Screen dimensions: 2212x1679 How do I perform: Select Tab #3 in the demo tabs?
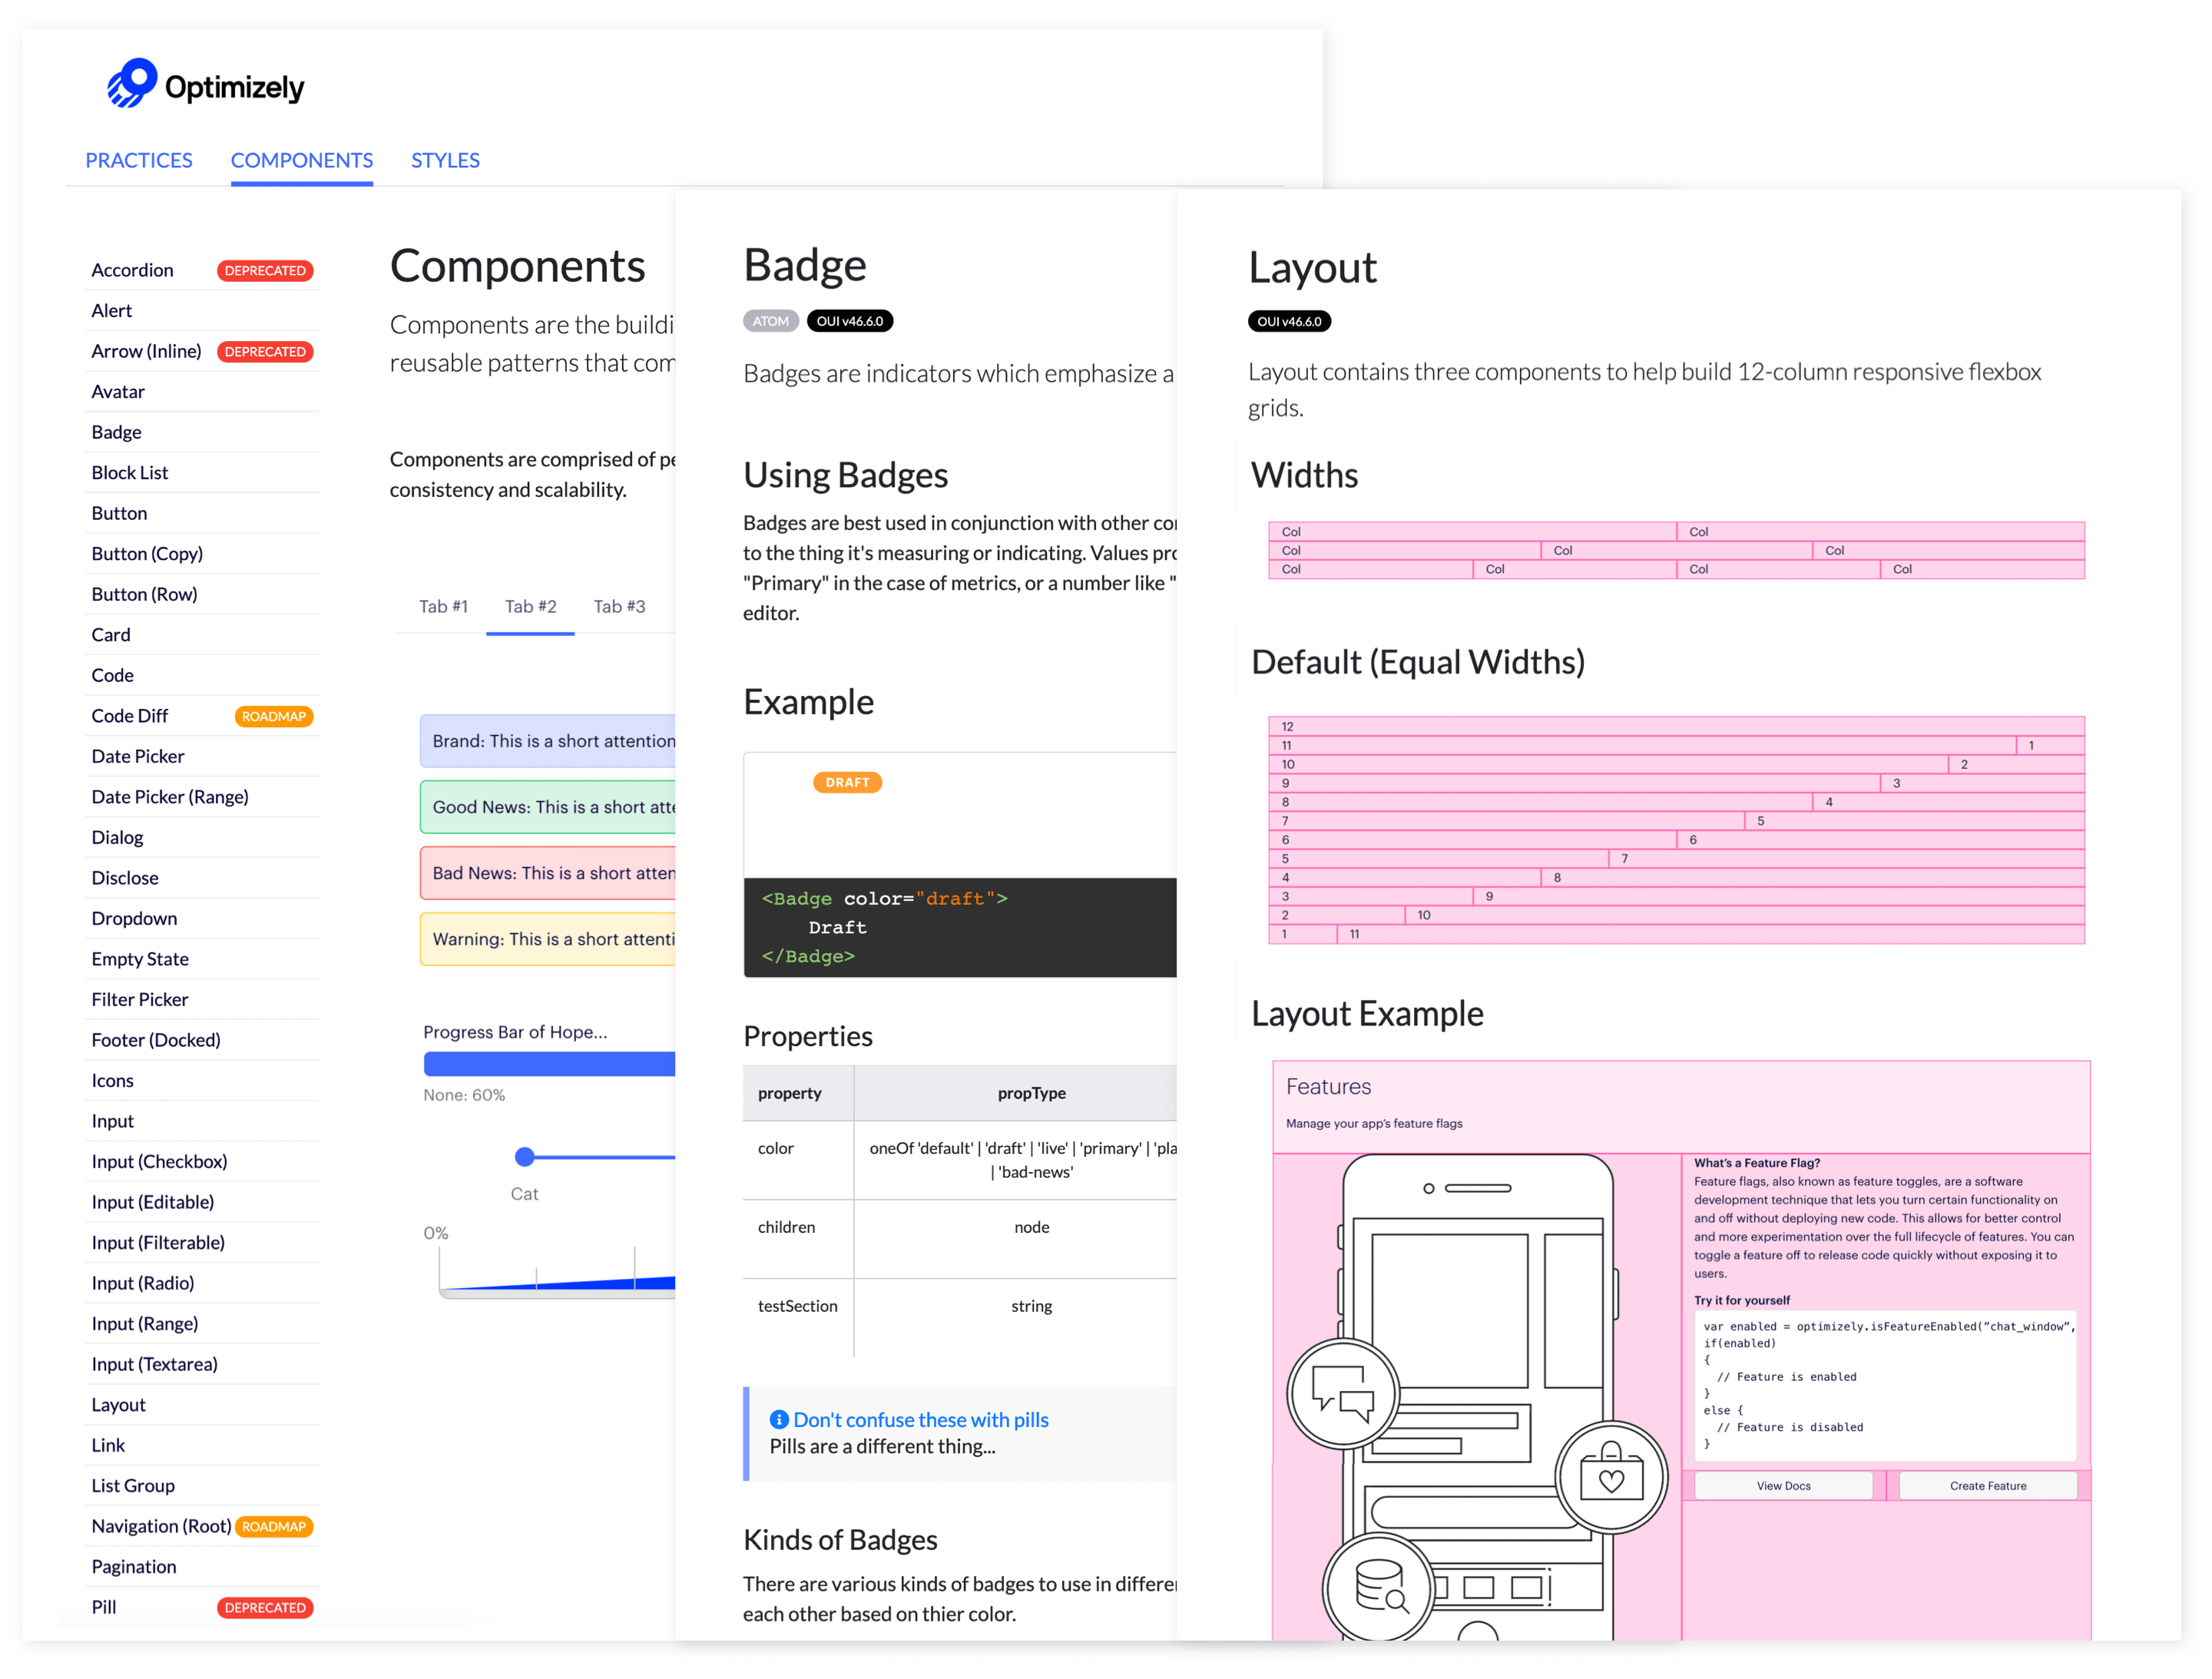(x=619, y=606)
